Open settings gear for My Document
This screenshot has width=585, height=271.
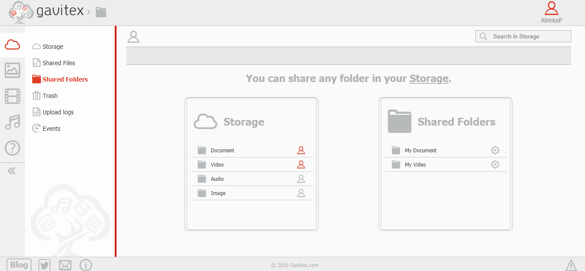click(495, 151)
